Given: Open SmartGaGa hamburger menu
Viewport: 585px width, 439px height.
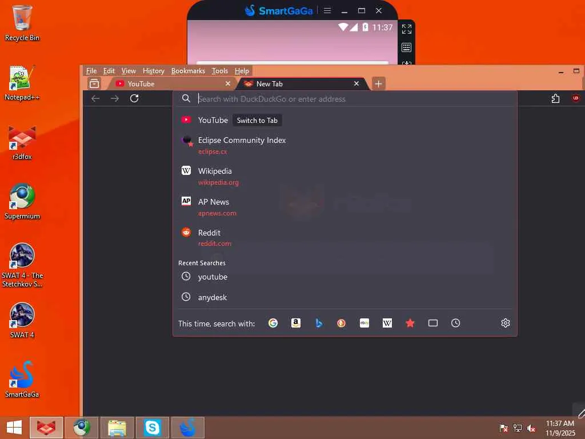Looking at the screenshot, I should point(327,10).
